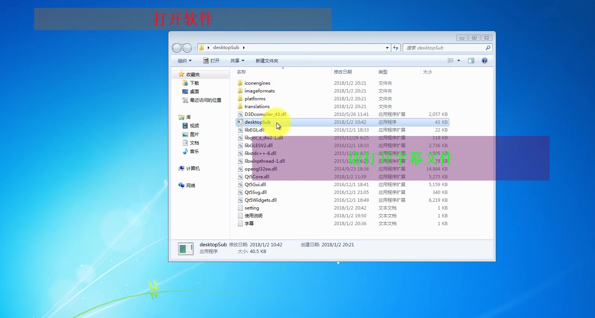
Task: Click the Qt5Widgets.dll file name
Action: click(x=261, y=200)
